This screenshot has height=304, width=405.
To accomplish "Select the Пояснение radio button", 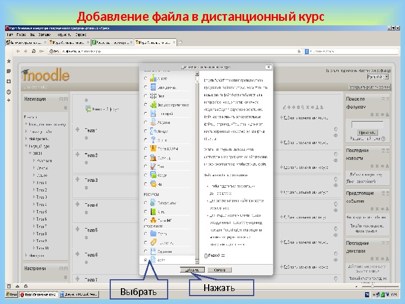I will [x=146, y=243].
